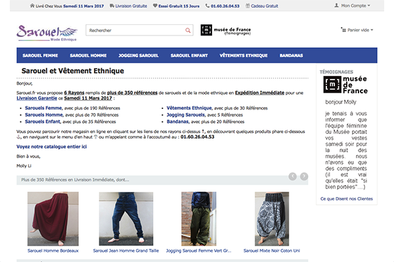Open the Sarouel Mixte Noir product image

click(x=272, y=219)
